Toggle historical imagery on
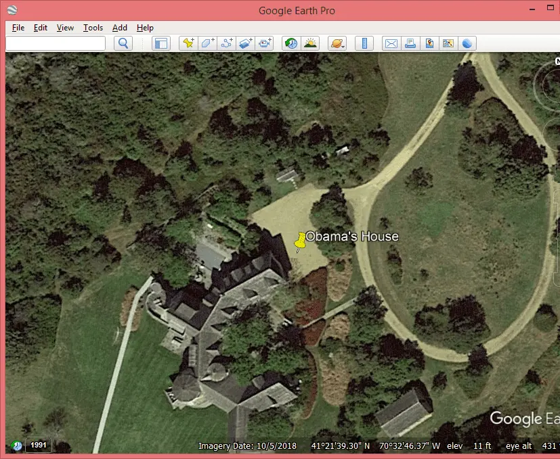560x459 pixels. click(x=290, y=43)
